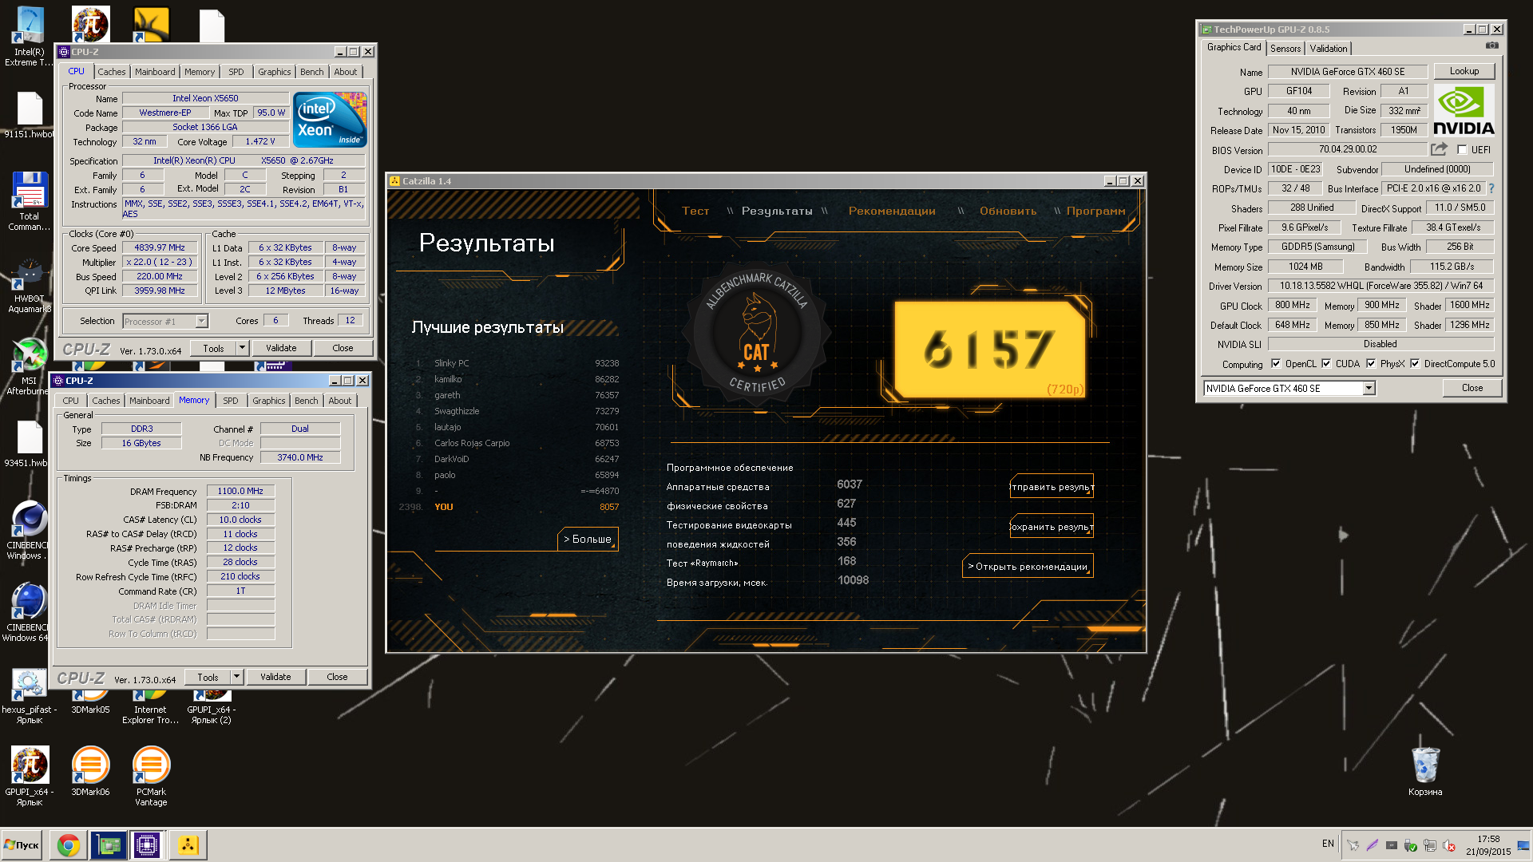Toggle the OpenCL checkbox
Screen dimensions: 1533x862
coord(1276,363)
